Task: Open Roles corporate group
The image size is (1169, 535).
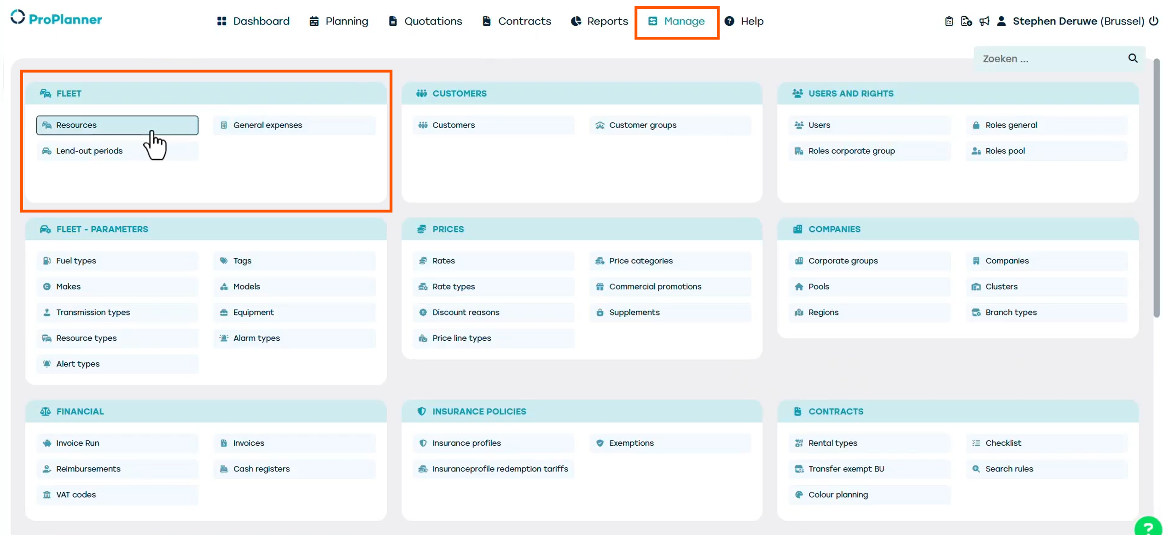Action: point(851,151)
